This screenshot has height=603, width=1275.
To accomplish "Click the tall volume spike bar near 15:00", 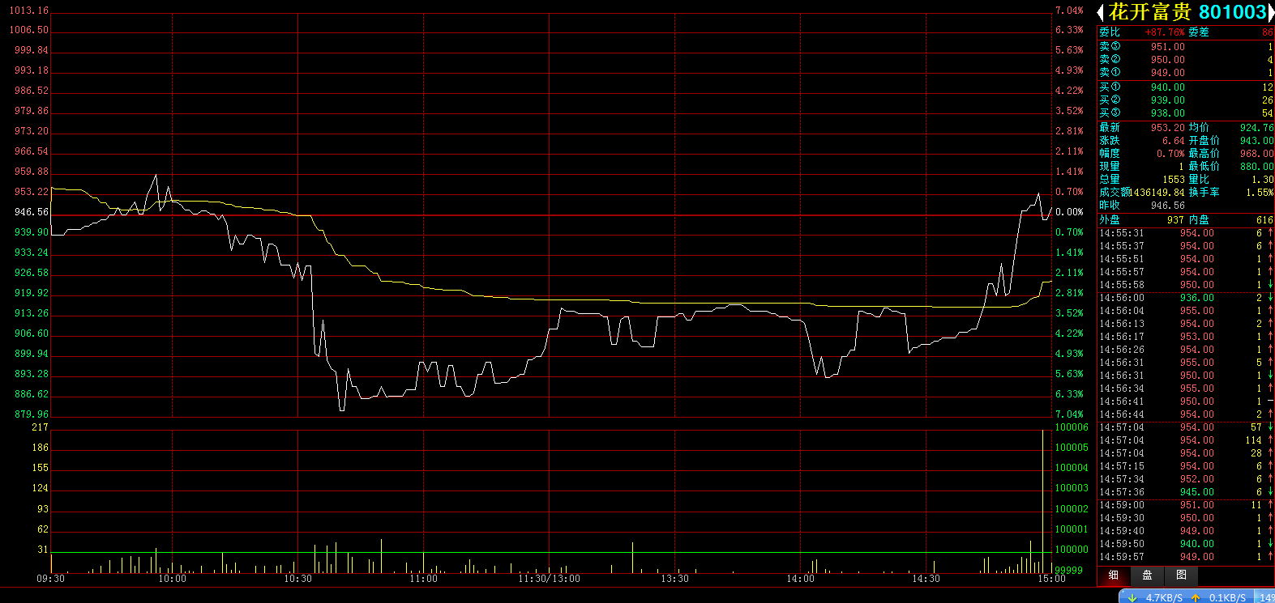I will (1042, 502).
